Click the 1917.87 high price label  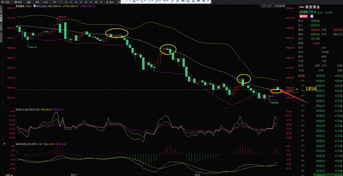click(62, 17)
